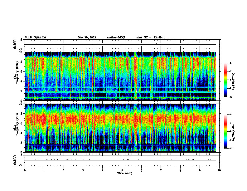
Task: Click the ch.2 color scale bar
Action: tap(226, 131)
